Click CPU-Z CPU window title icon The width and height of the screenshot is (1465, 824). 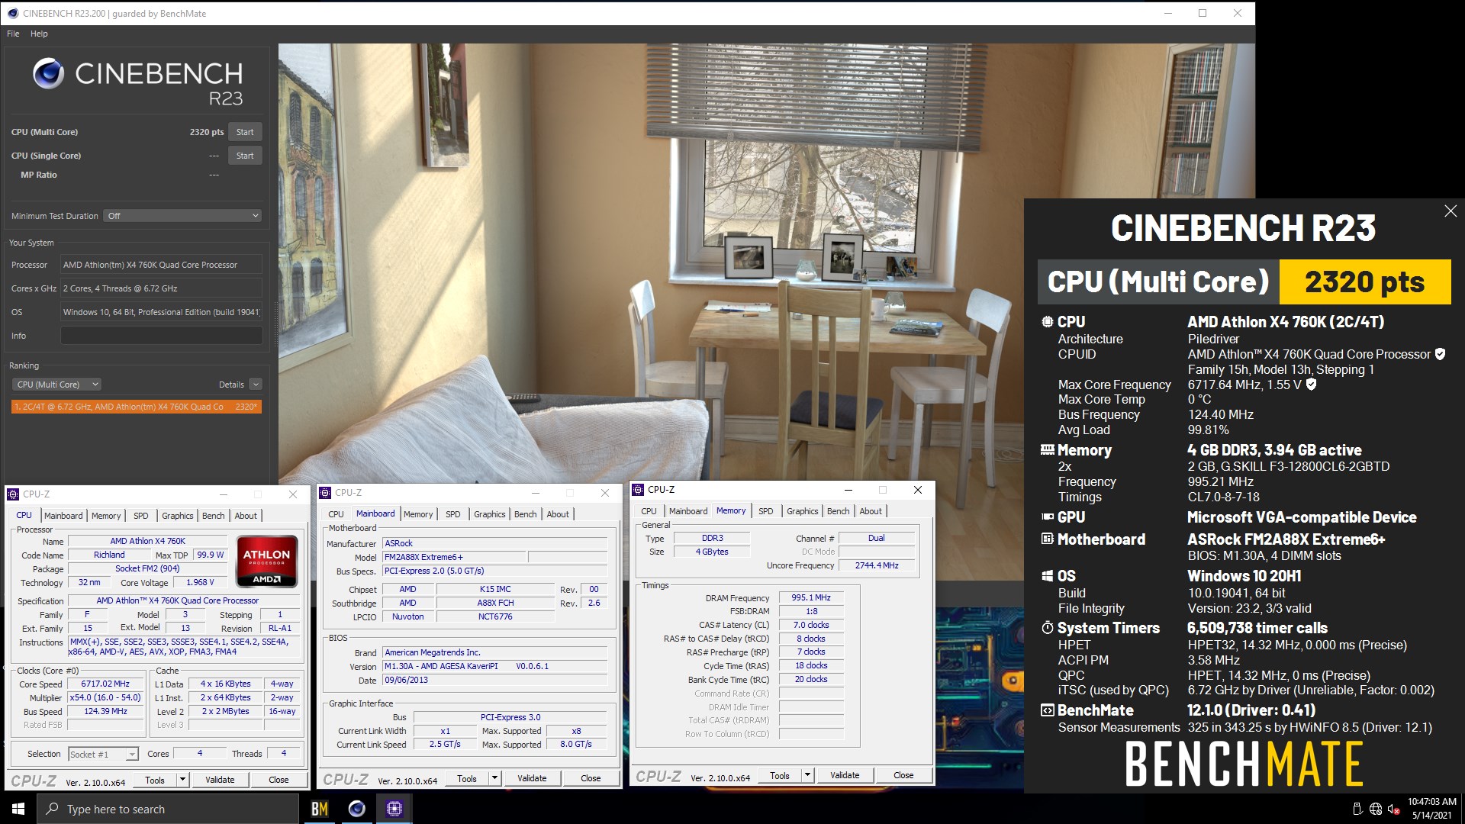click(13, 494)
